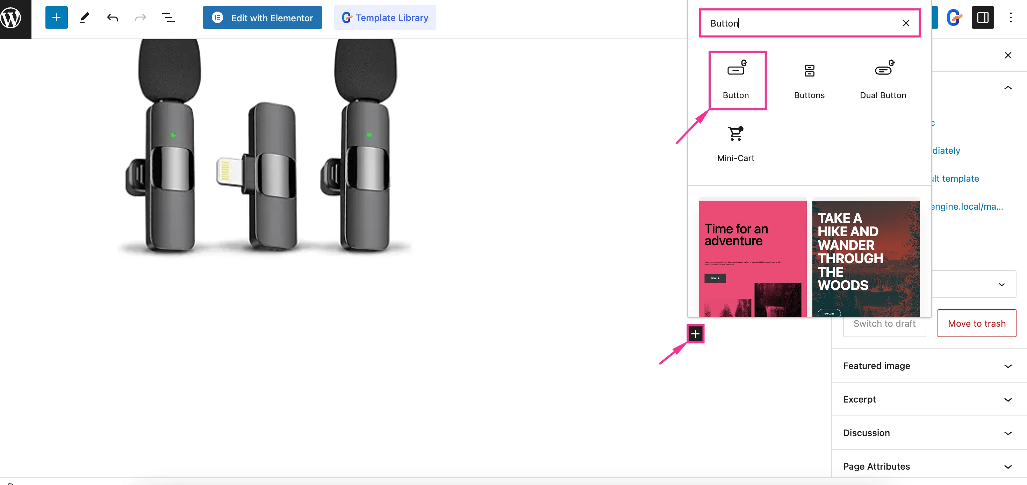Select the Tools pencil icon

tap(84, 17)
